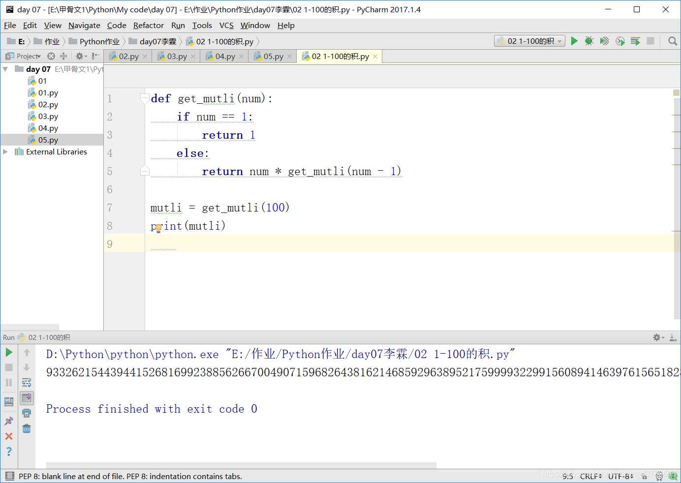The height and width of the screenshot is (483, 681).
Task: Print the console output with the printer icon
Action: click(27, 413)
